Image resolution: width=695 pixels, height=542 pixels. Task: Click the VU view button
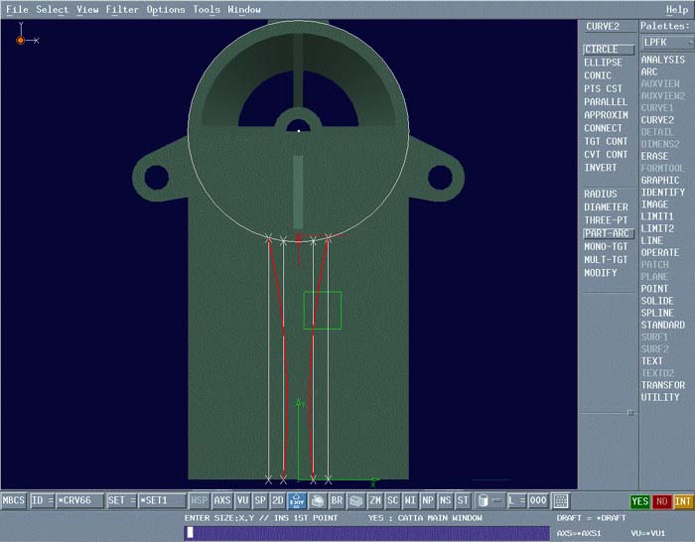click(x=242, y=501)
